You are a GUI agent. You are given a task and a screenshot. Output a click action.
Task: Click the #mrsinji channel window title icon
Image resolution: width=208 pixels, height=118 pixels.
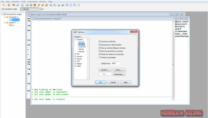coord(33,19)
